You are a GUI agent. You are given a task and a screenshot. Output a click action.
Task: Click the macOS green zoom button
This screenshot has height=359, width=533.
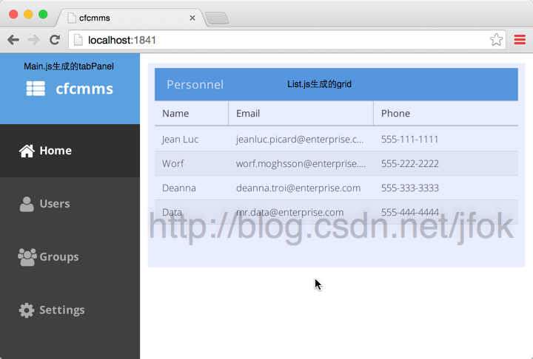pyautogui.click(x=43, y=14)
